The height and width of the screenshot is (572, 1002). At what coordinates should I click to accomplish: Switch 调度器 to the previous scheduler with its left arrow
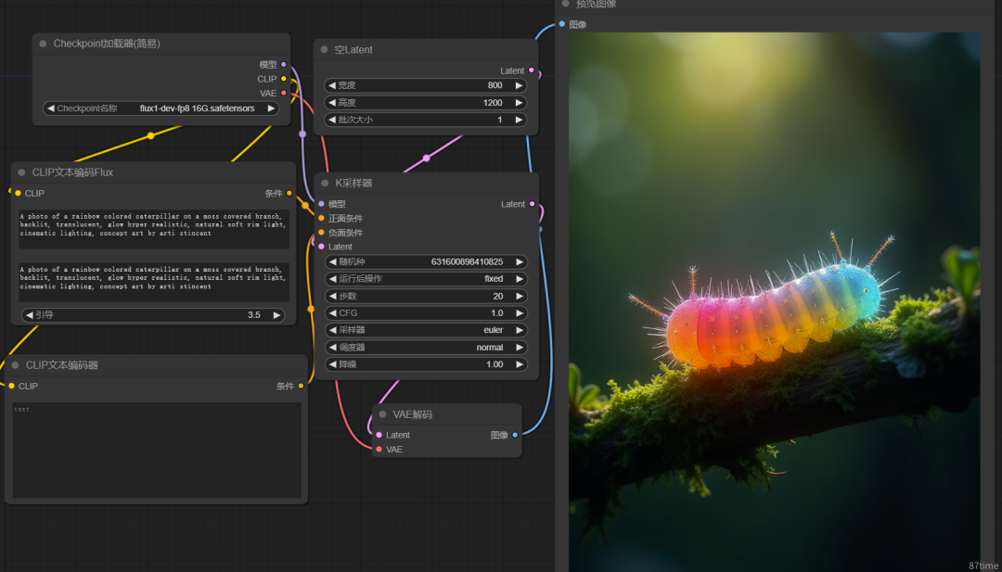[x=332, y=348]
